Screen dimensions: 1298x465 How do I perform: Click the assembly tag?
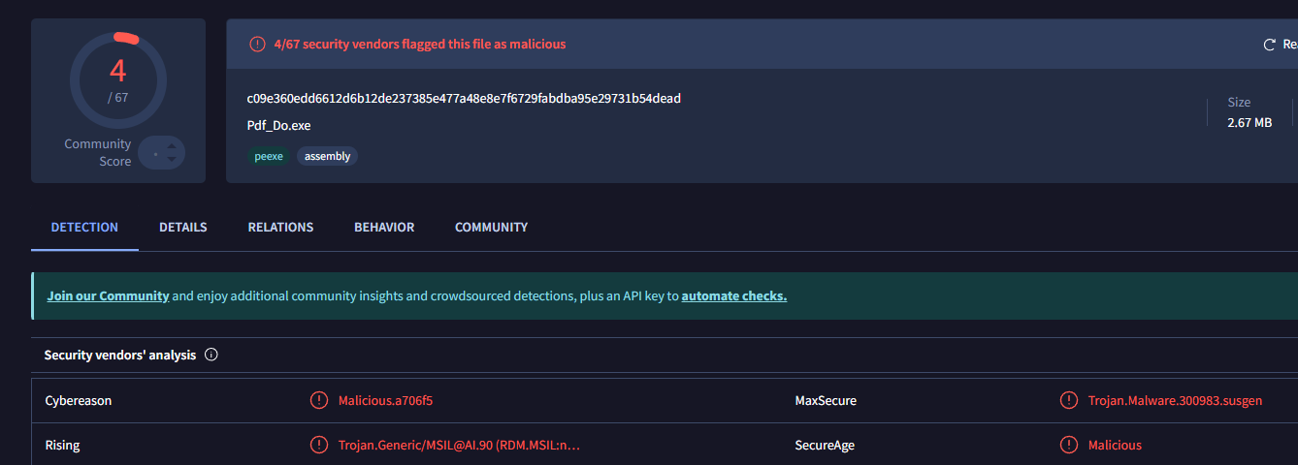327,156
